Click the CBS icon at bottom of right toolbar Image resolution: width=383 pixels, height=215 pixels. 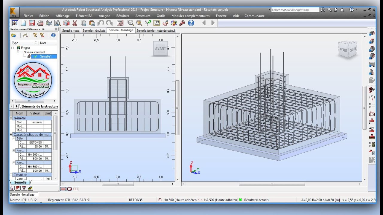372,160
